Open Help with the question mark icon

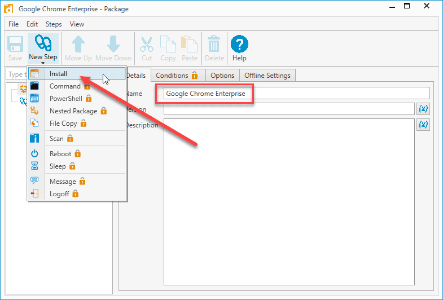click(x=239, y=44)
